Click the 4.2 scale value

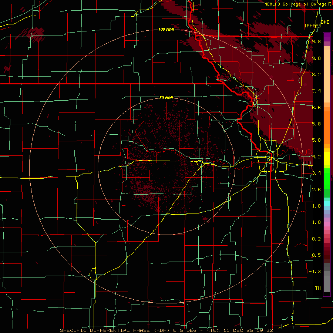click(x=316, y=157)
